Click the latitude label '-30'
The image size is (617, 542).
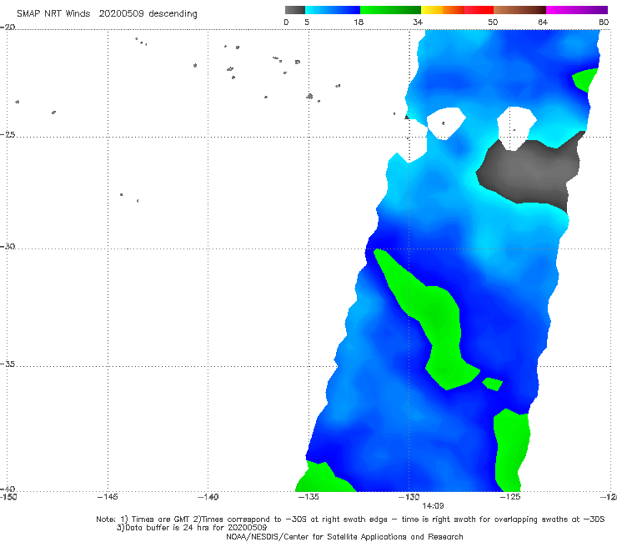click(8, 246)
